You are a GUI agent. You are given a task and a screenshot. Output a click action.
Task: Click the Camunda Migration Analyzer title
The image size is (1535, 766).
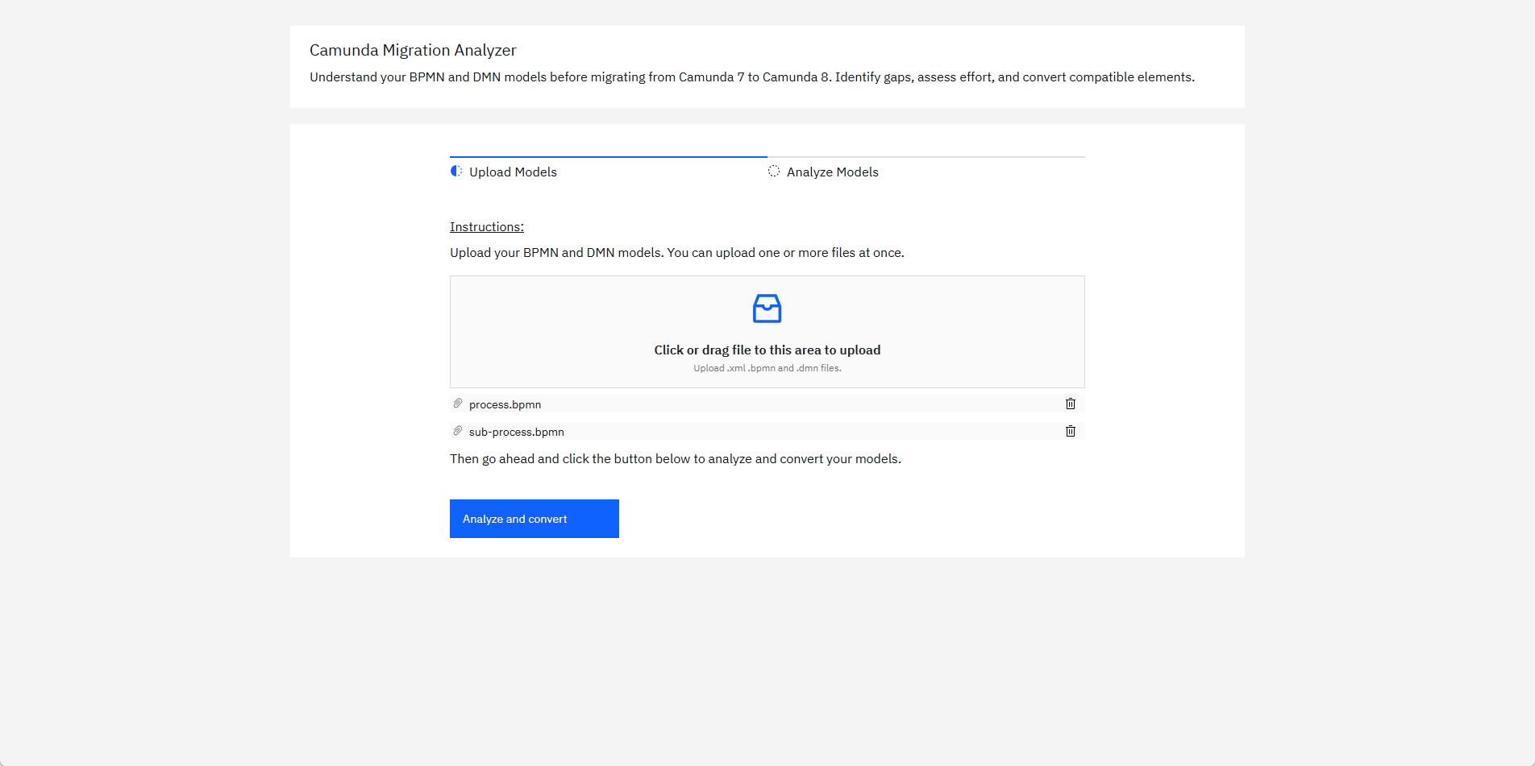tap(413, 50)
